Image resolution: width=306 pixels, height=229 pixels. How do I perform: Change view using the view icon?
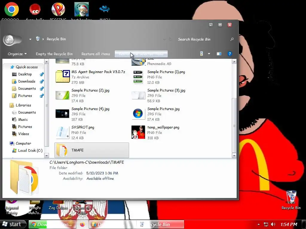202,54
